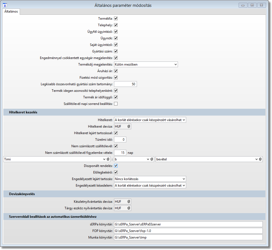The image size is (272, 250).
Task: Expand the bevétel combo box
Action: click(256, 159)
